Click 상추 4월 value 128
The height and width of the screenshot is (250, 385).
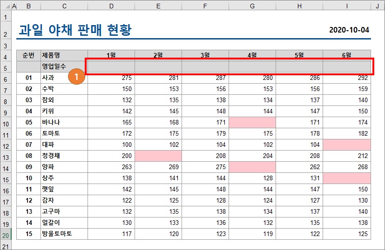(x=252, y=178)
